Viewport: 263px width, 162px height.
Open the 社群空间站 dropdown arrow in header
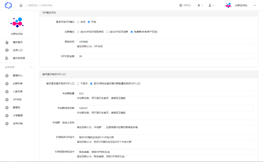coord(255,5)
